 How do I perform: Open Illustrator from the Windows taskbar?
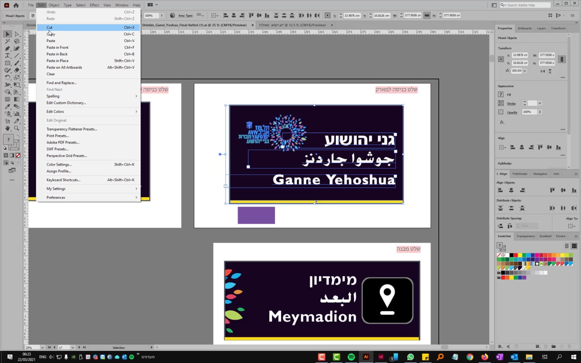tap(366, 357)
